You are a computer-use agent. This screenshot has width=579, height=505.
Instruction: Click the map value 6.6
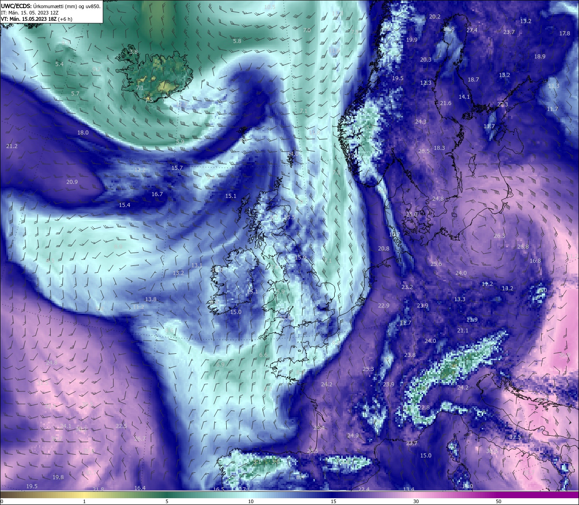click(264, 355)
